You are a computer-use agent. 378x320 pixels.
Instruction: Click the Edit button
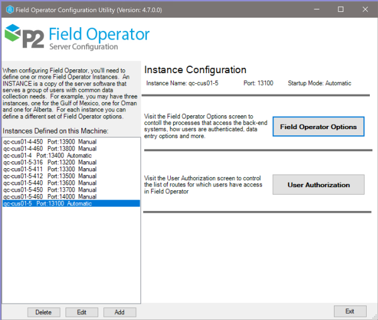point(82,312)
